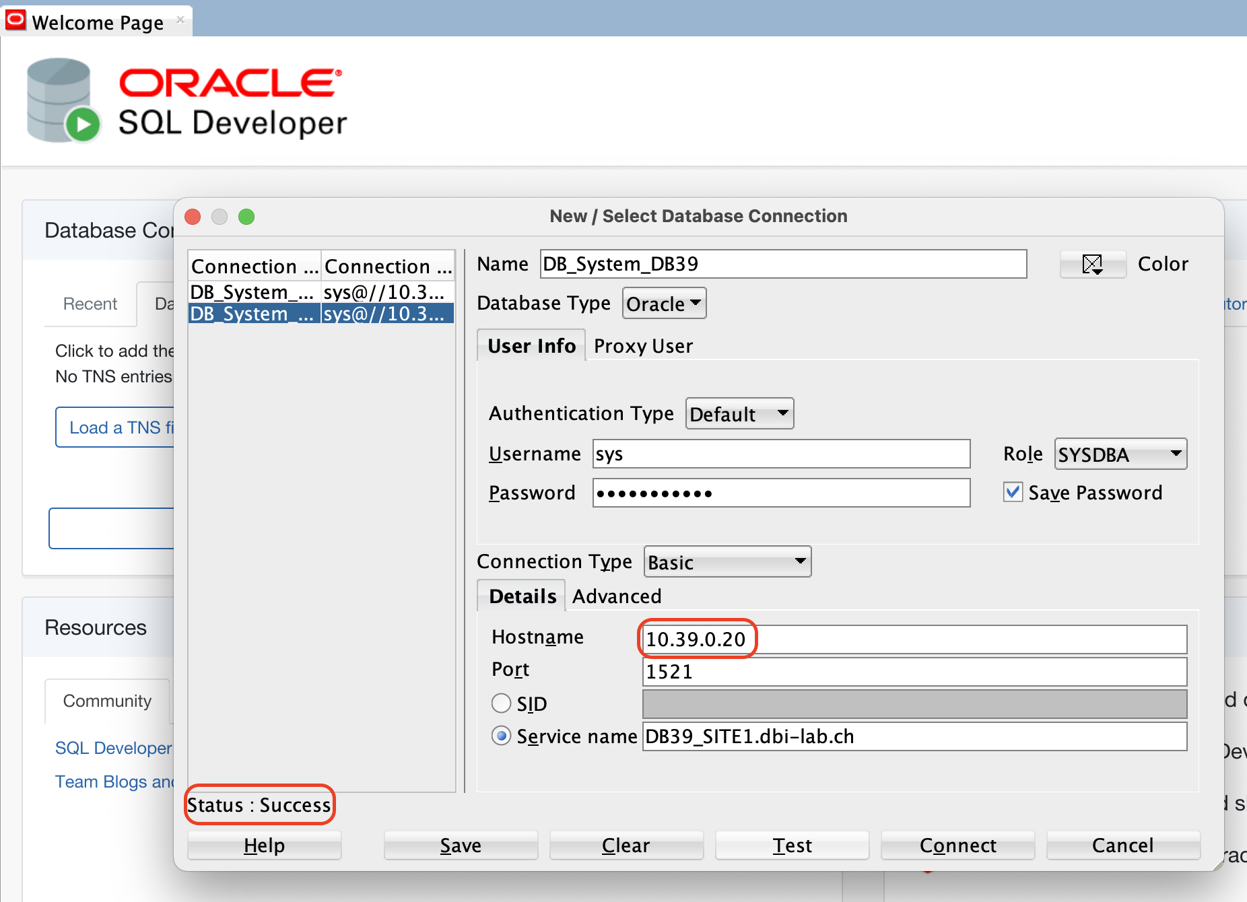Open the Community tab under Resources
Screen dimensions: 1247x902
(107, 701)
